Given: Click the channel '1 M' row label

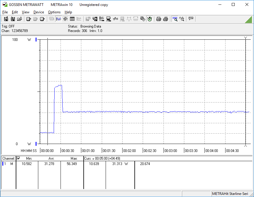Looking at the screenshot, I should tap(9, 164).
